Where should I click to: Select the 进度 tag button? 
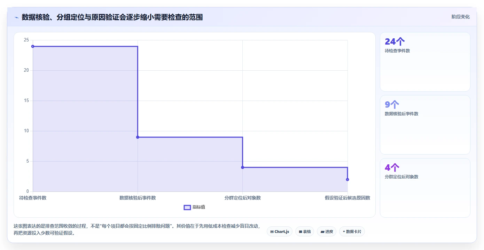pos(327,232)
